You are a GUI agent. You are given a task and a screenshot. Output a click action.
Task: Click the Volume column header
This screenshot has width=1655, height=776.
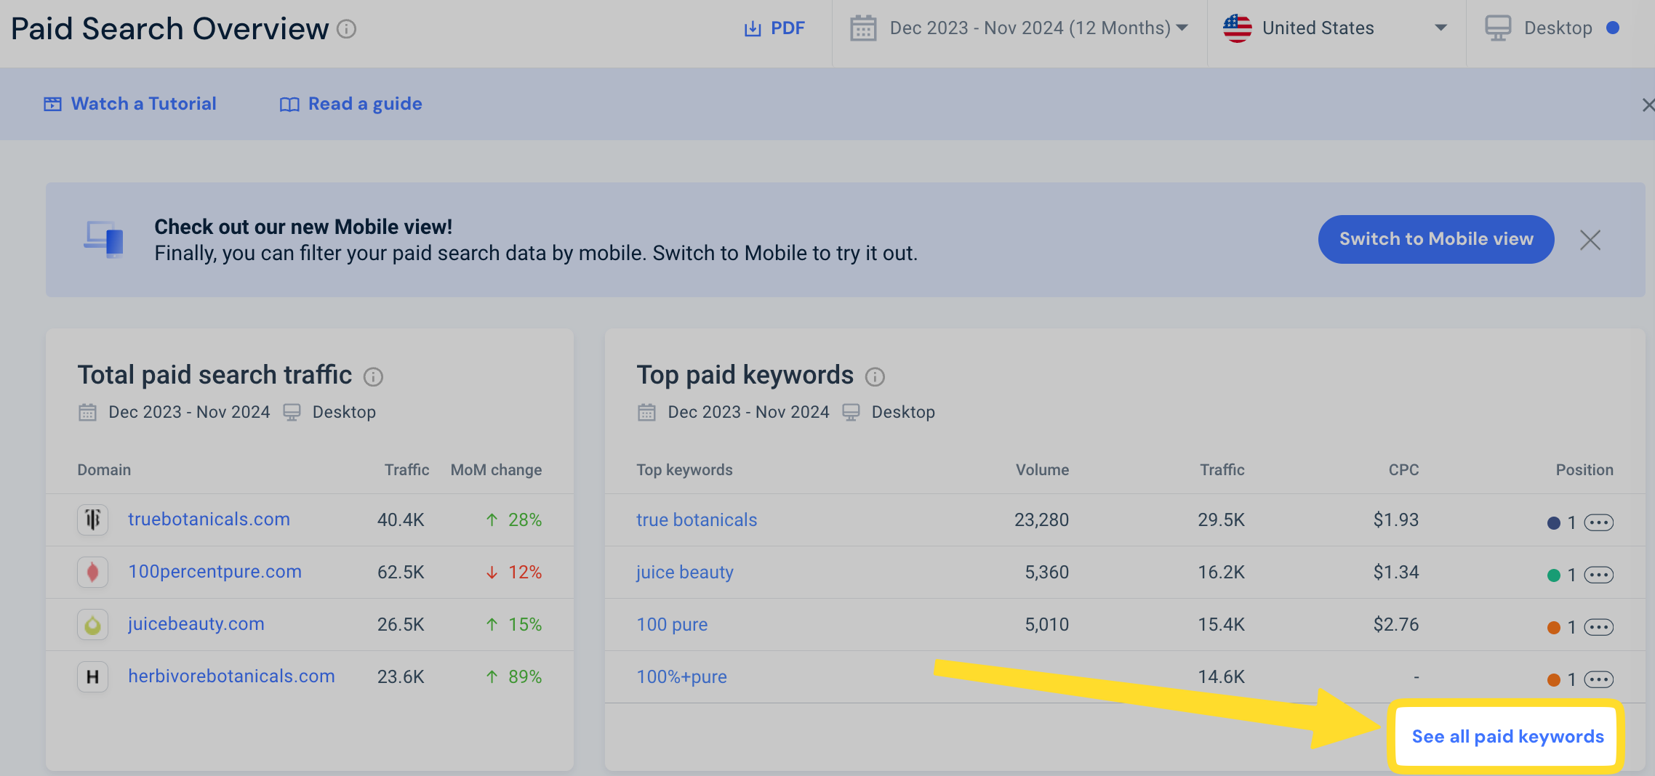1042,470
